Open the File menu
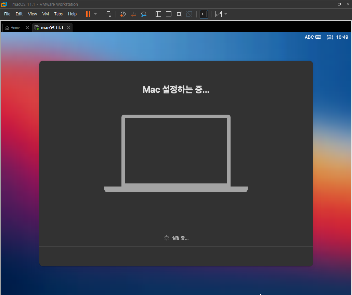Screen dimensions: 352x295 [x=7, y=14]
